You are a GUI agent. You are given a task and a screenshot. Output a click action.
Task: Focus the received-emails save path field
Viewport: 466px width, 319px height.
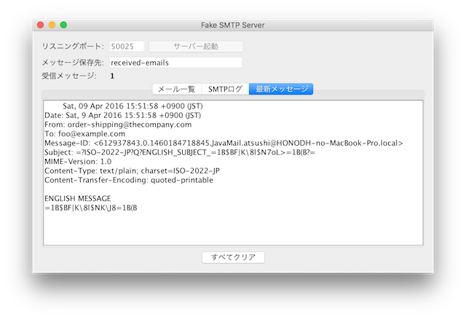tap(175, 63)
